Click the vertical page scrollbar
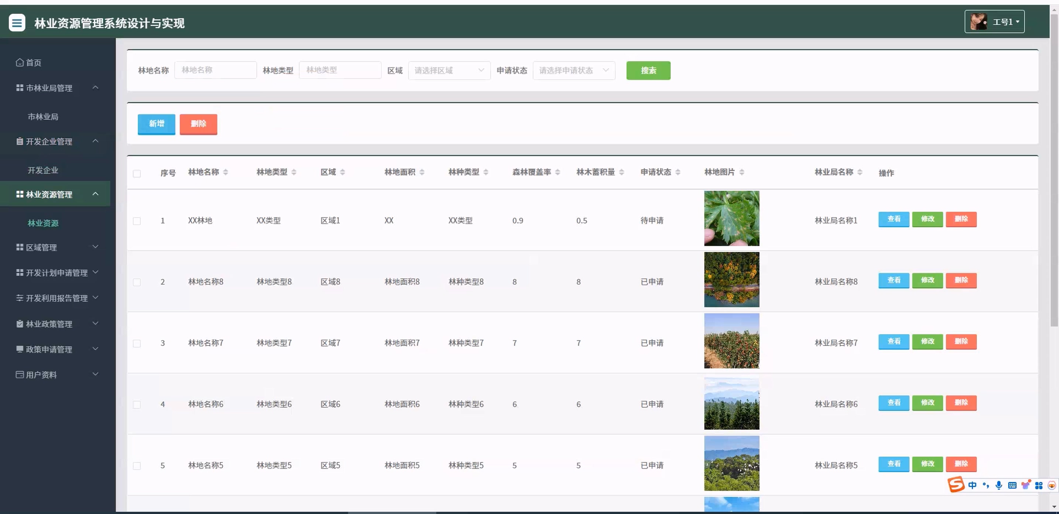Viewport: 1059px width, 514px height. tap(1054, 164)
